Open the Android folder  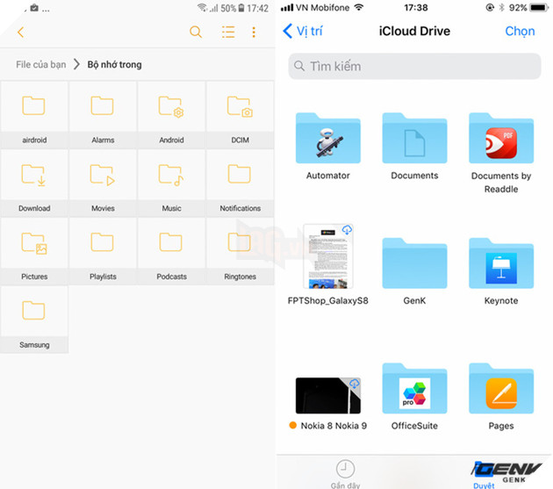[171, 115]
